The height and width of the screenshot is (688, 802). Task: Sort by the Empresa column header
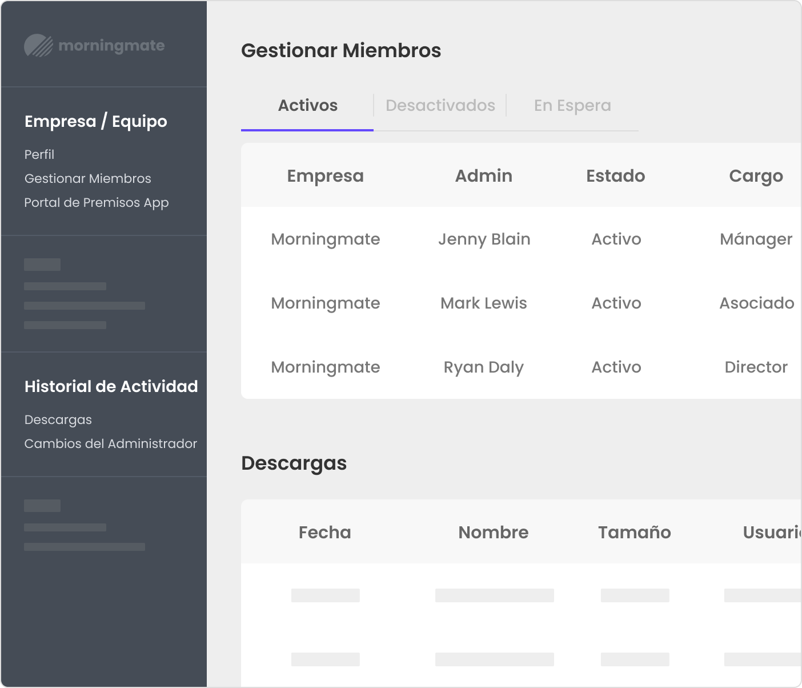tap(325, 176)
